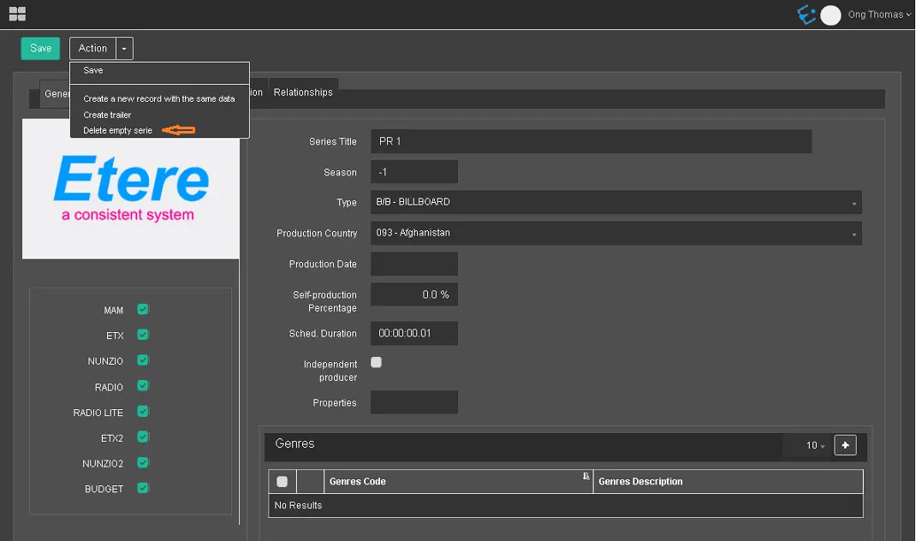Click the green Save button
This screenshot has height=541, width=916.
click(40, 49)
